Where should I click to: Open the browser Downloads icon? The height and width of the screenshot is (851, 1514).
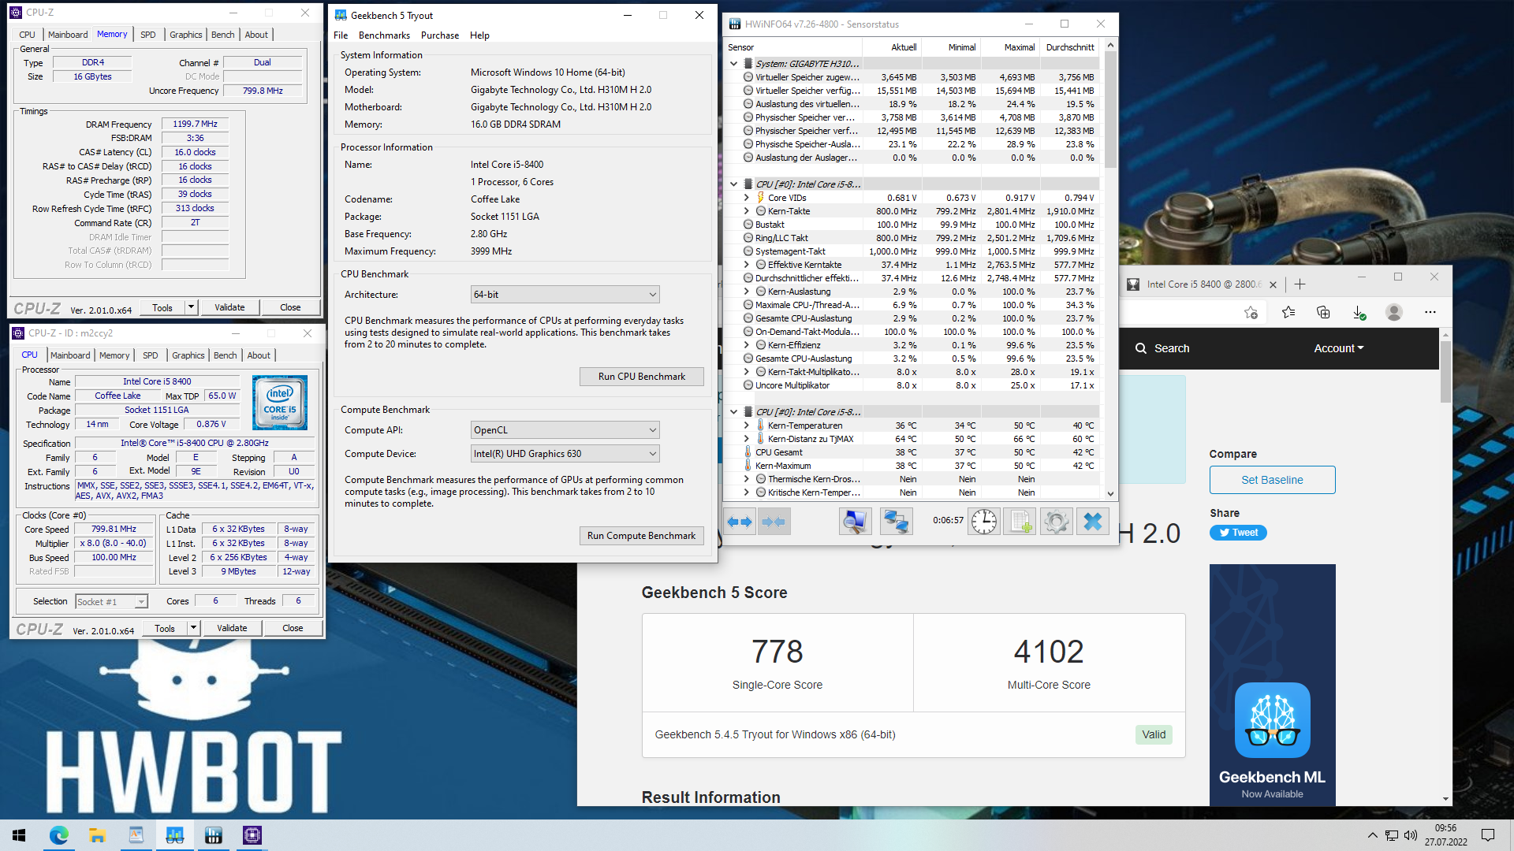[x=1359, y=313]
